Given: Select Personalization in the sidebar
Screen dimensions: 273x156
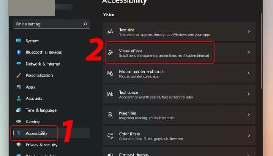Looking at the screenshot, I should tap(39, 75).
